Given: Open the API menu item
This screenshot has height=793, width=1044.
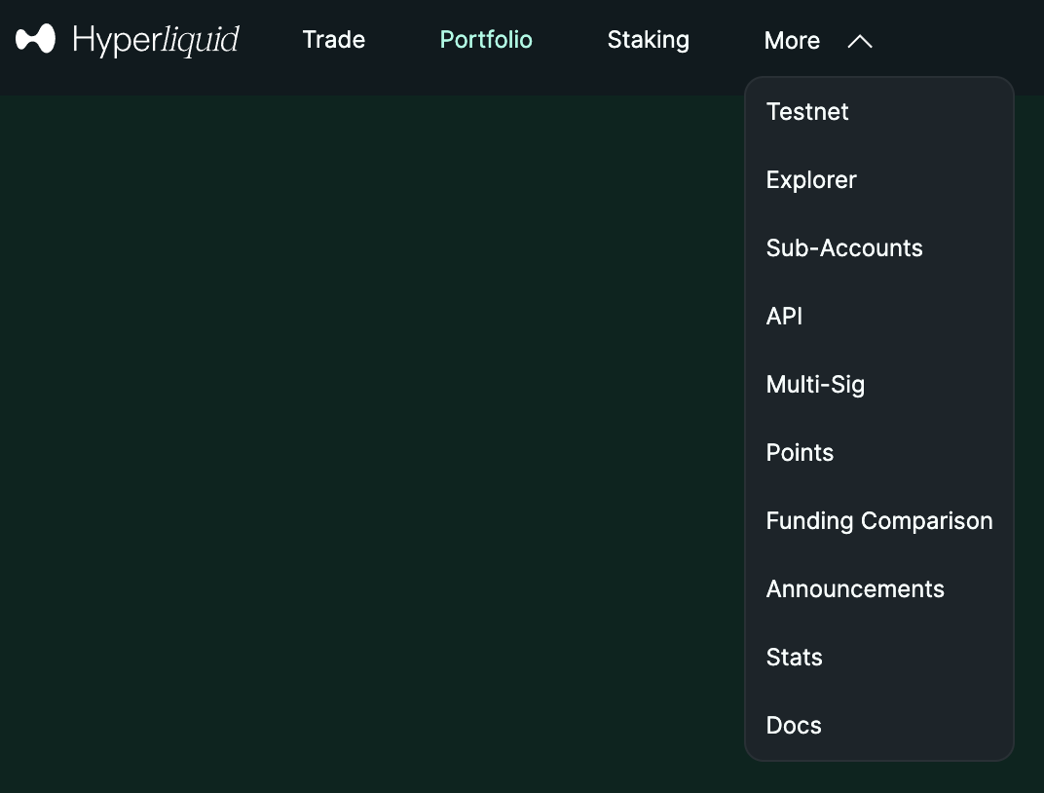Looking at the screenshot, I should click(784, 317).
